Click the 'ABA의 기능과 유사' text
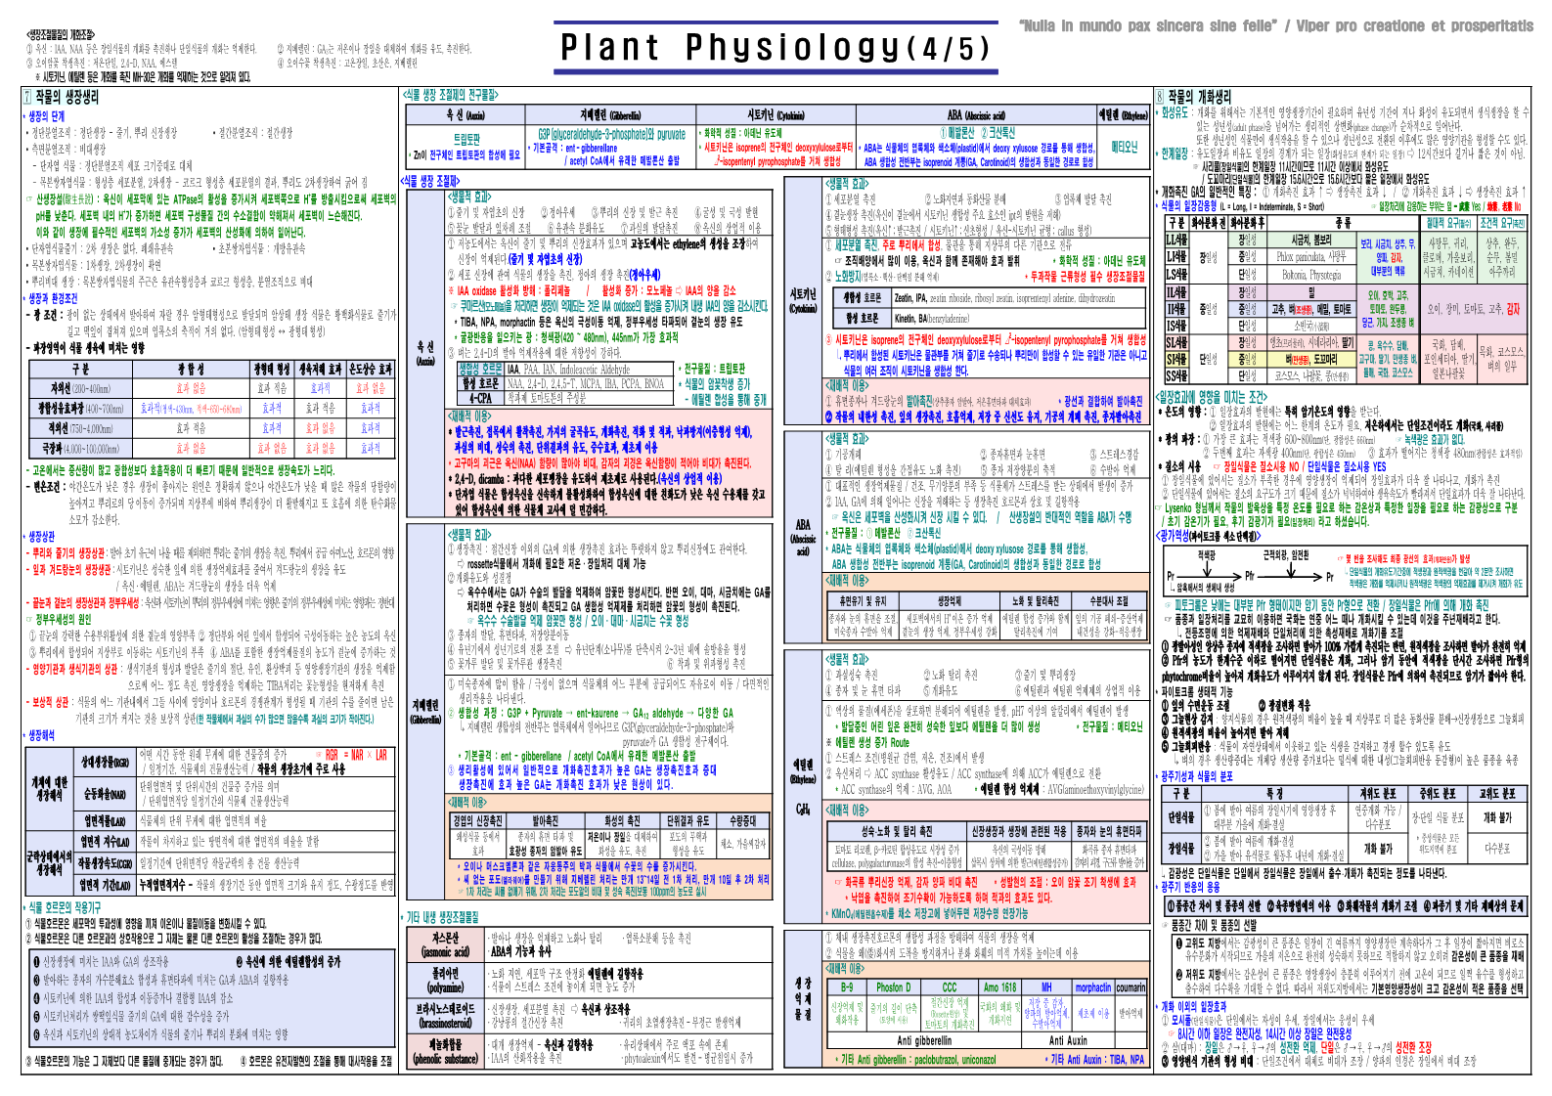This screenshot has height=1096, width=1552. click(x=519, y=951)
